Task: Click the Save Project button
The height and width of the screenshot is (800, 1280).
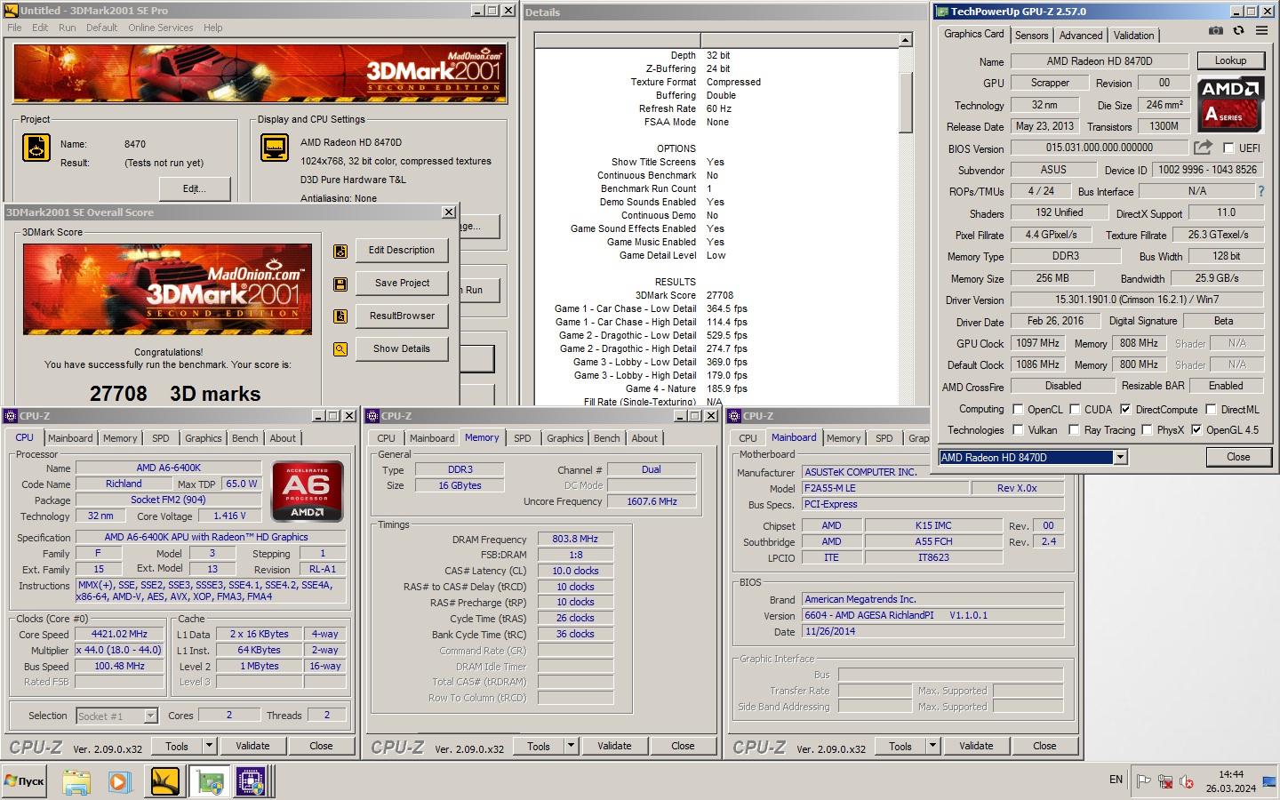Action: click(x=402, y=284)
